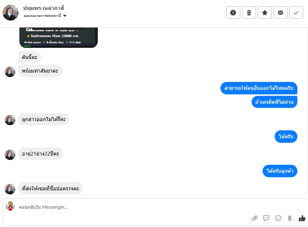Star this conversation to follow up
The width and height of the screenshot is (308, 227).
tap(264, 12)
